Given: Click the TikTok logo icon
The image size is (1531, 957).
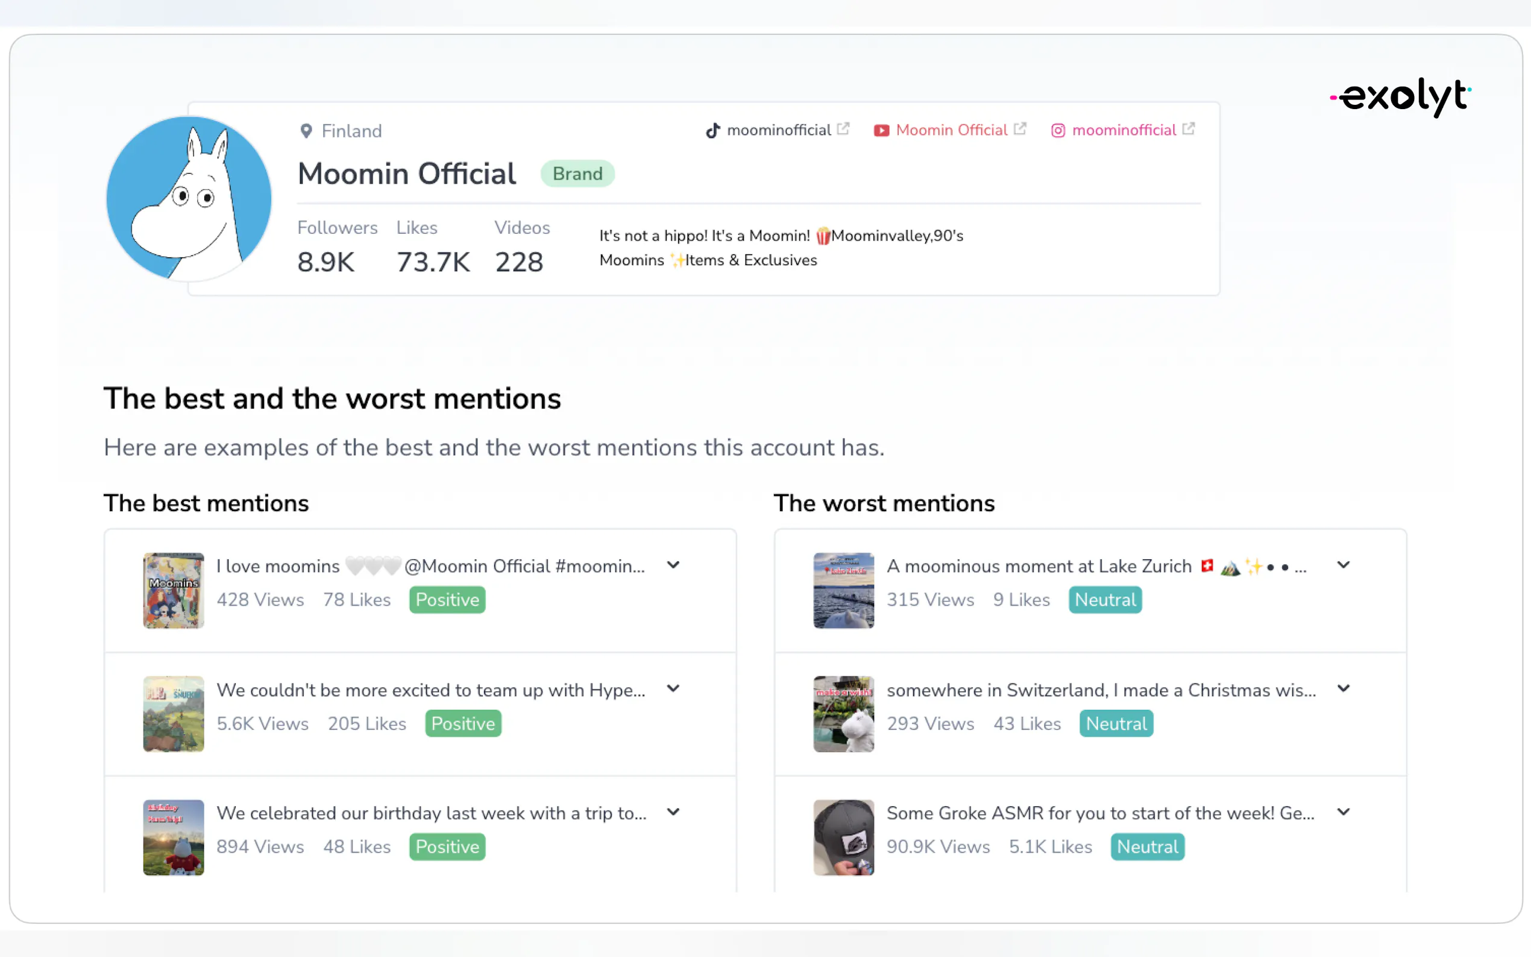Looking at the screenshot, I should (713, 130).
